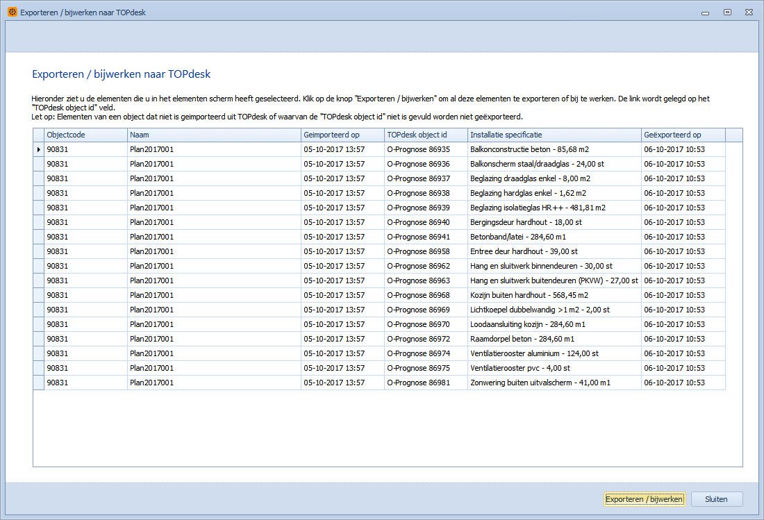Screen dimensions: 764x520
Task: Select Lichtkoepel dubbelwandig row
Action: [540, 310]
